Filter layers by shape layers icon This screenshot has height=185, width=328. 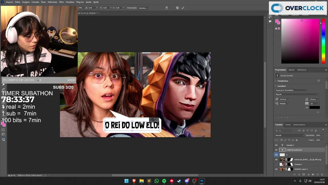pyautogui.click(x=312, y=131)
